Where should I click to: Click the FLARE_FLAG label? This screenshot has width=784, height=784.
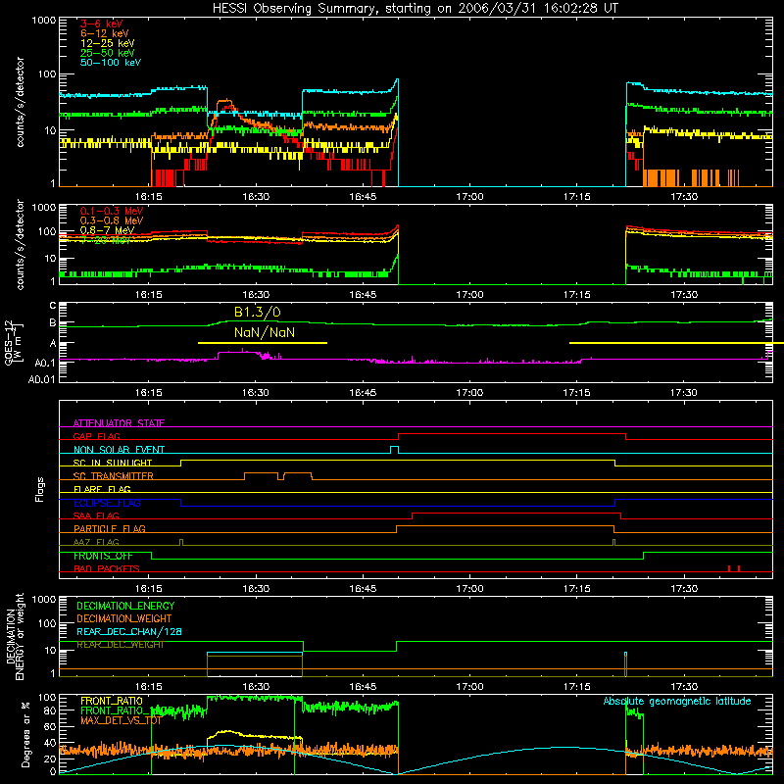click(x=102, y=489)
